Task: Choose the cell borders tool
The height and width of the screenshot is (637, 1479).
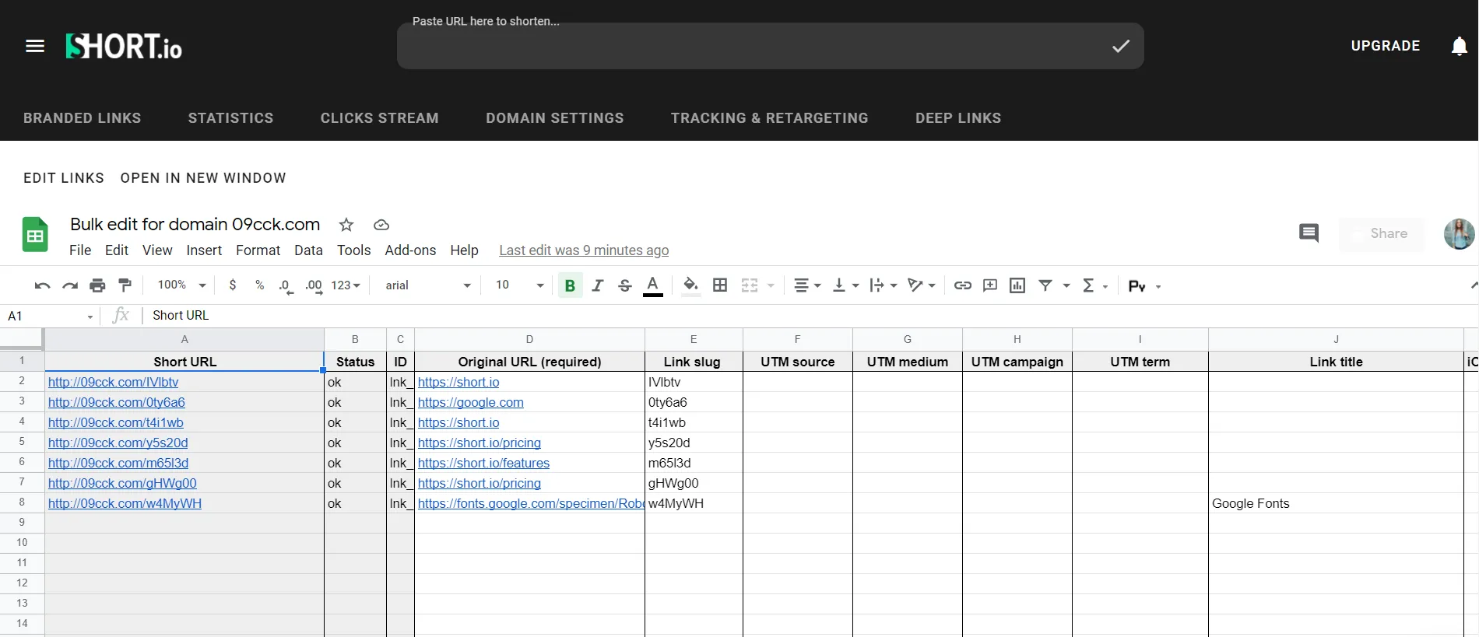Action: tap(720, 285)
